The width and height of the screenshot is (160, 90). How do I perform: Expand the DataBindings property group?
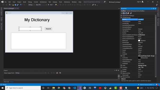coord(121,17)
